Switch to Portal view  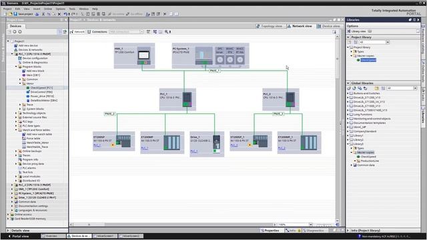(x=19, y=236)
